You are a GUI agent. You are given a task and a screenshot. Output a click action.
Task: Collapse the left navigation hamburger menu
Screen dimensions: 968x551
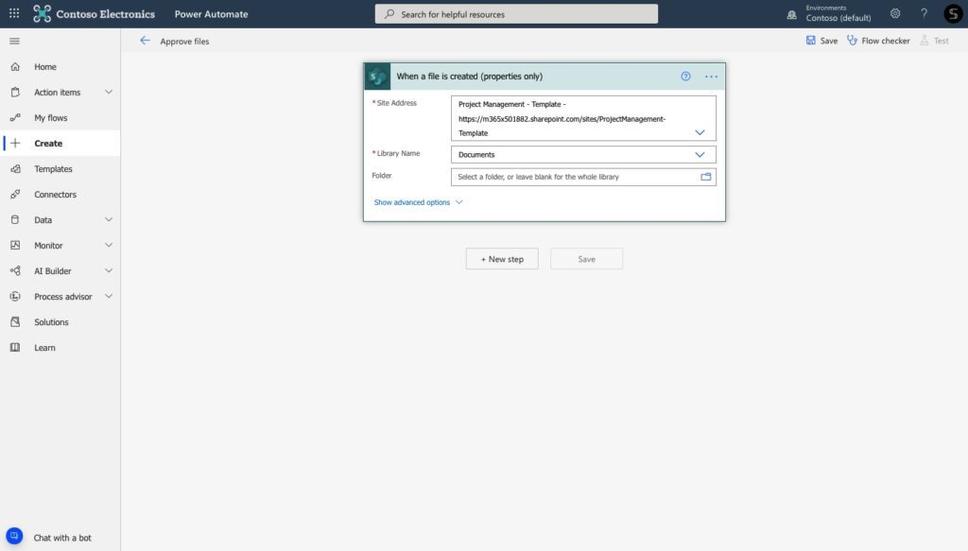point(15,42)
